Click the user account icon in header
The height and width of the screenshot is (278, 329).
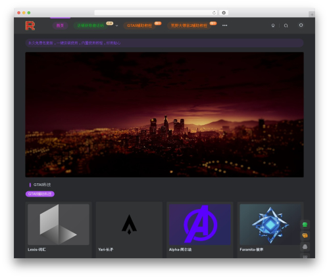(301, 25)
